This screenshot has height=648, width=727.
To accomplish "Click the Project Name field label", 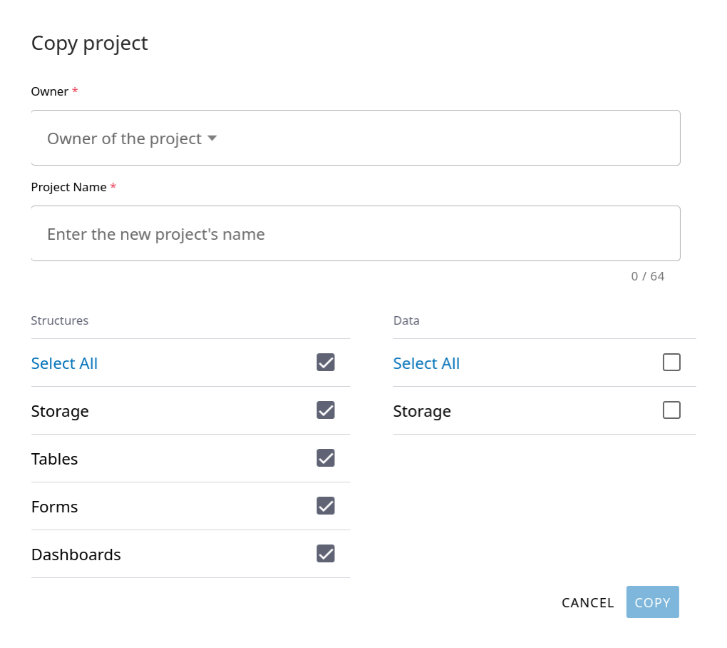I will [x=68, y=187].
